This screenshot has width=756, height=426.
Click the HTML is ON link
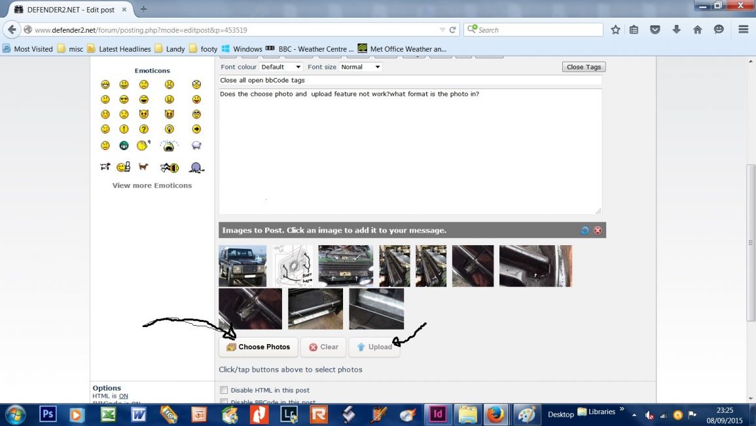[x=124, y=396]
